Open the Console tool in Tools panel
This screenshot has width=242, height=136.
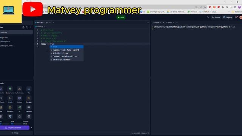pyautogui.click(x=10, y=99)
